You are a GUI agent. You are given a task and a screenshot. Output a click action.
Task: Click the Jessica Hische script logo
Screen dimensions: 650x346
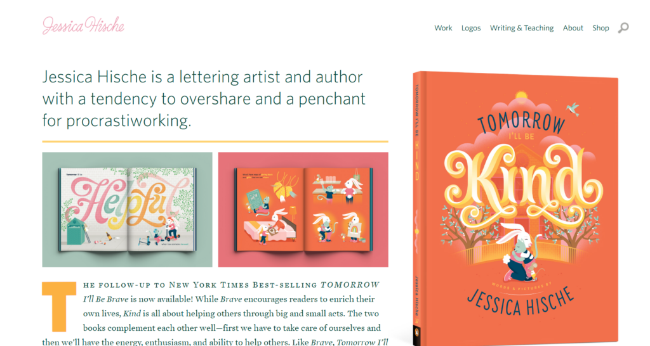83,25
